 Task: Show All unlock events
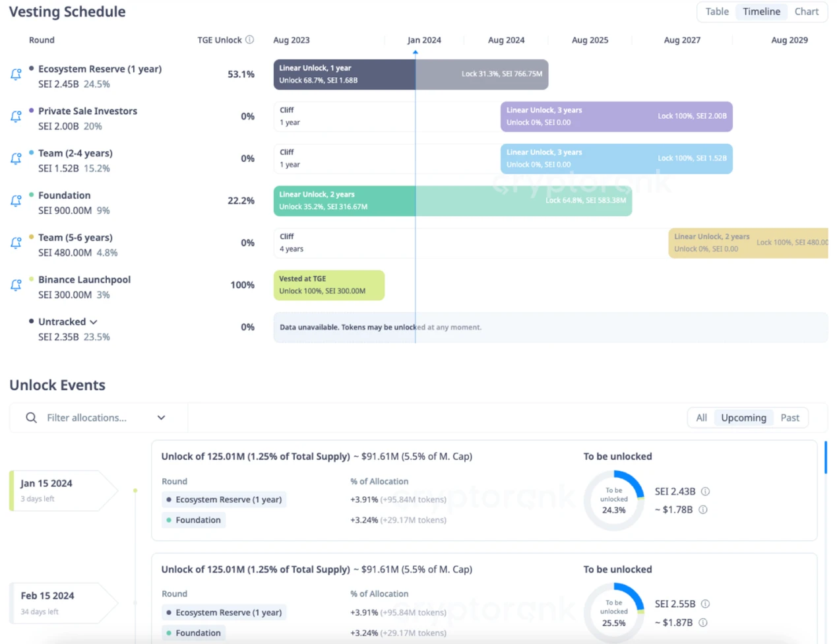701,418
